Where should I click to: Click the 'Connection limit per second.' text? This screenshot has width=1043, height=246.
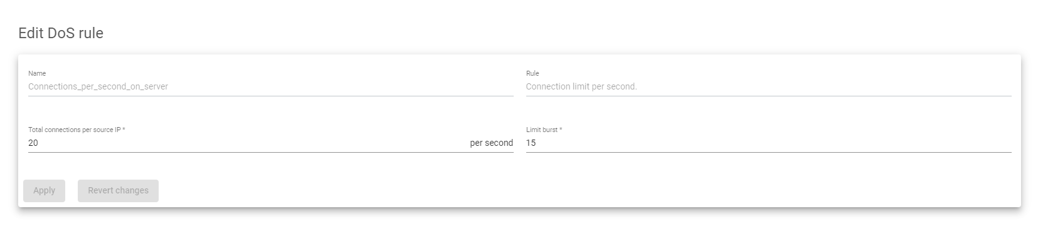coord(581,86)
